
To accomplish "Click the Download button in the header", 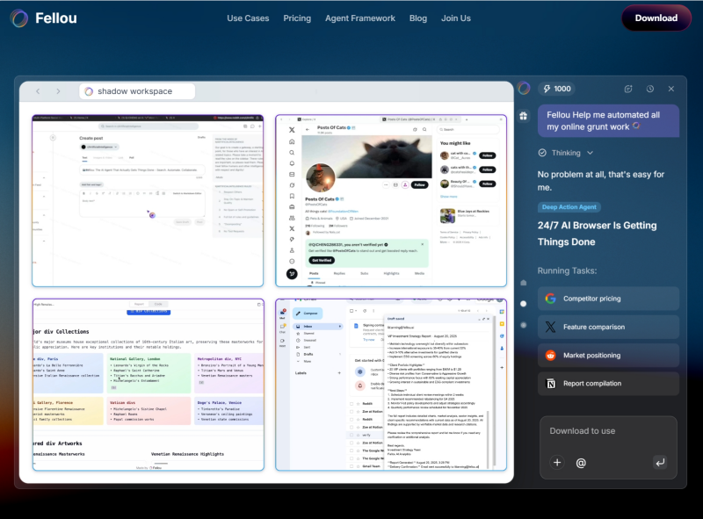I will pos(656,18).
